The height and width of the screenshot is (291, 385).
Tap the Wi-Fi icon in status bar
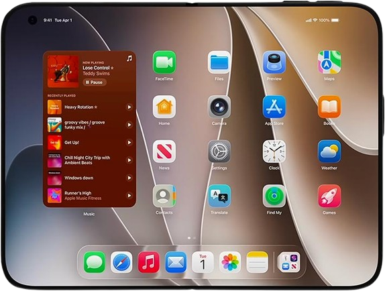pos(315,20)
